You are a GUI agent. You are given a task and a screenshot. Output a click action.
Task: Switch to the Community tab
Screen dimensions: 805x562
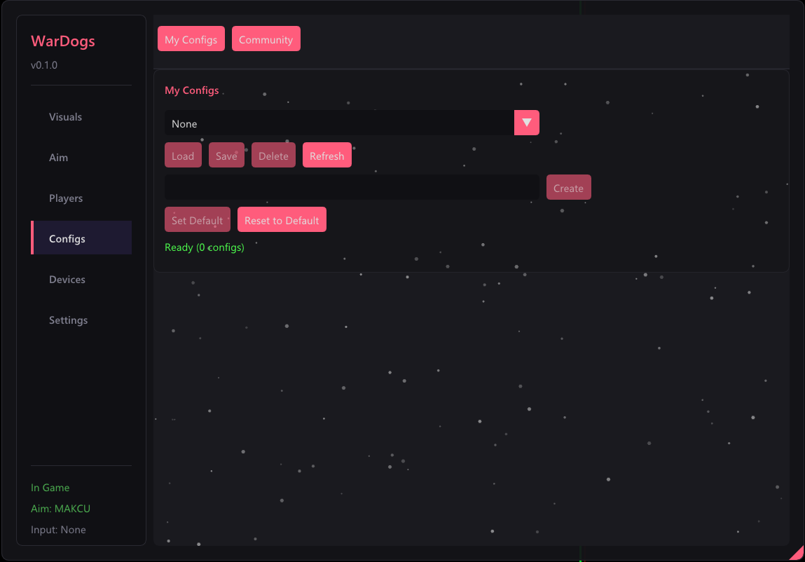(x=266, y=39)
